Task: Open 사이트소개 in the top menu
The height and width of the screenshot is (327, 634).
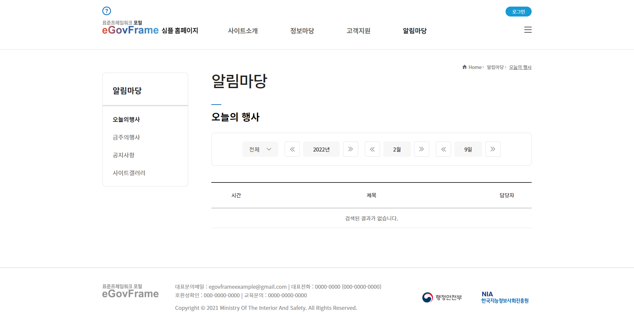Action: click(x=243, y=31)
